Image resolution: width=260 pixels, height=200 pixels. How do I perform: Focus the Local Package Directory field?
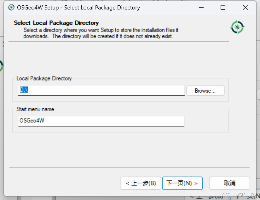click(x=101, y=90)
